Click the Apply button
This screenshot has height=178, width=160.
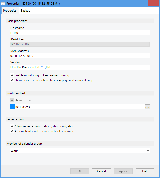point(123,171)
